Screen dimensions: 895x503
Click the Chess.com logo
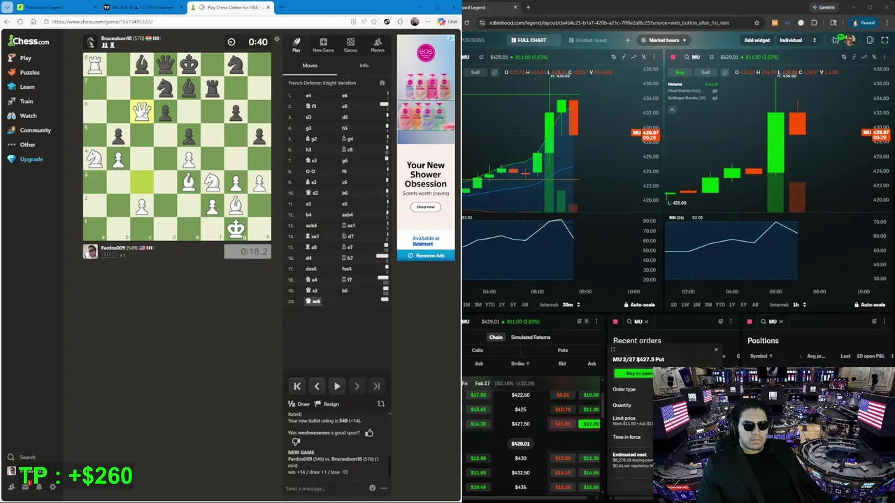point(28,41)
